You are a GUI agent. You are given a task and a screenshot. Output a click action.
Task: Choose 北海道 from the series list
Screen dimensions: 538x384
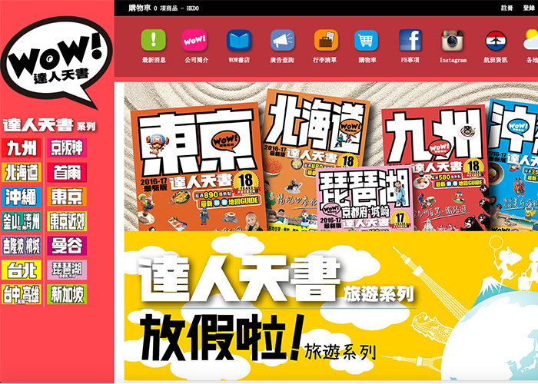21,172
